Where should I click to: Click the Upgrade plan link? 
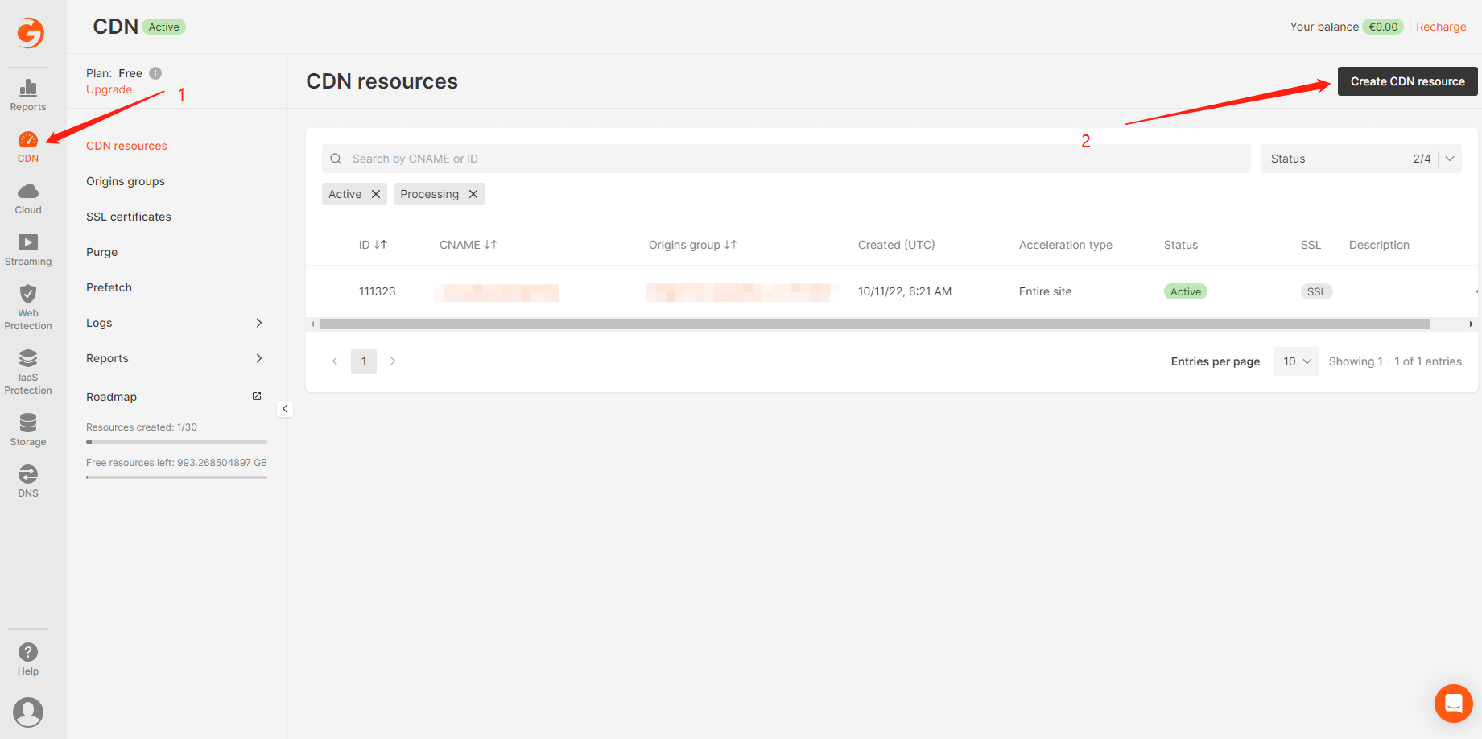click(109, 89)
